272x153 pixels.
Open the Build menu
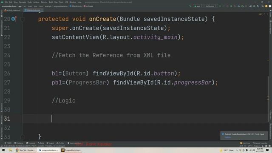(51, 2)
